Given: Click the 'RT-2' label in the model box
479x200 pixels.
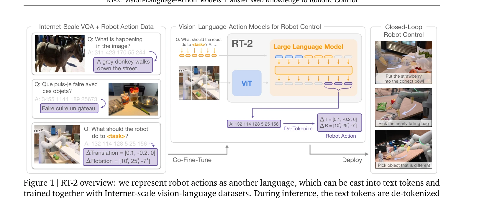Looking at the screenshot, I should 242,44.
